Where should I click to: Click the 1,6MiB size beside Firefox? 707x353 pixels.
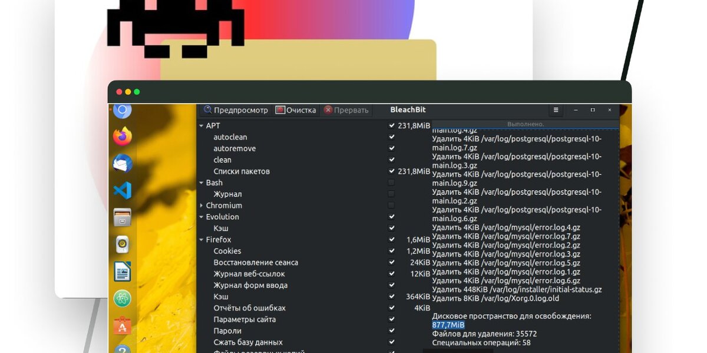point(418,239)
